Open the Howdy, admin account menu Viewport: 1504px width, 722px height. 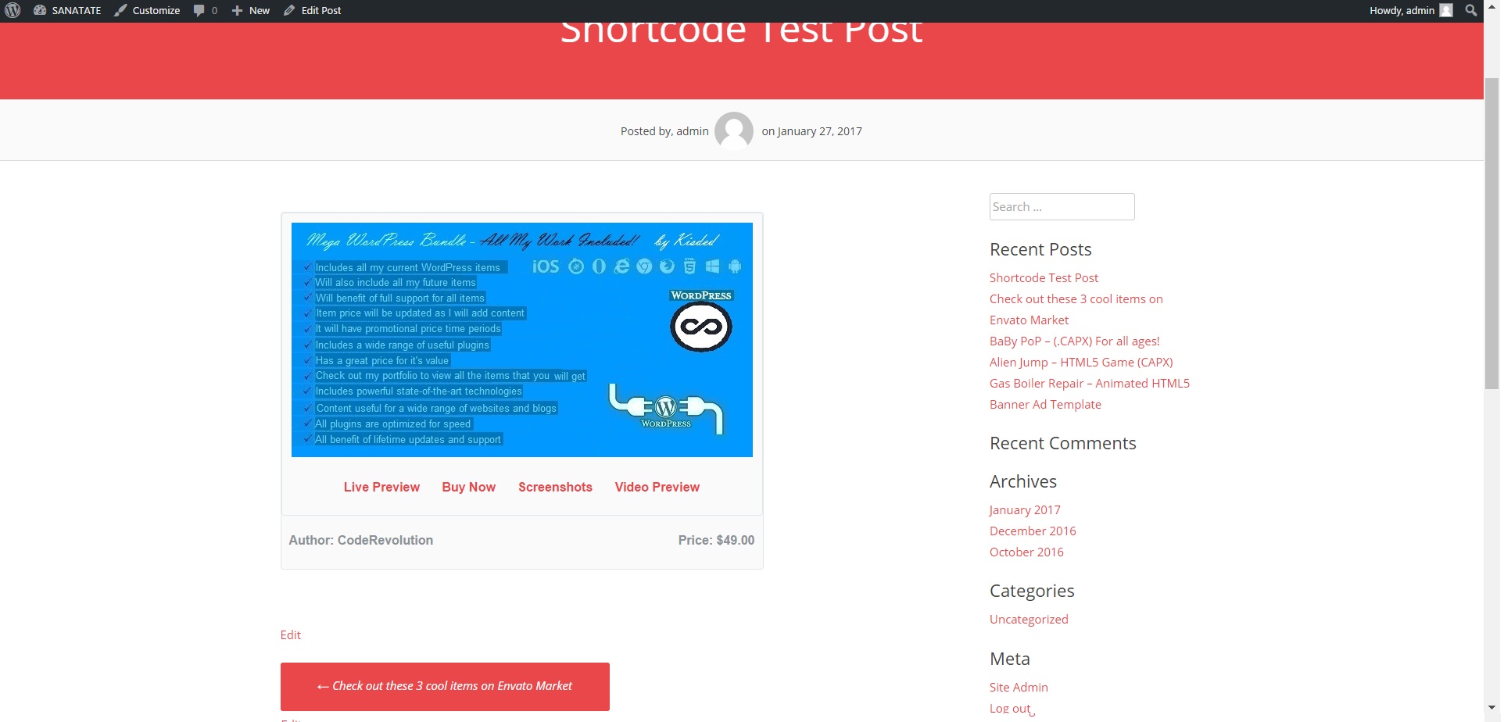pos(1411,10)
